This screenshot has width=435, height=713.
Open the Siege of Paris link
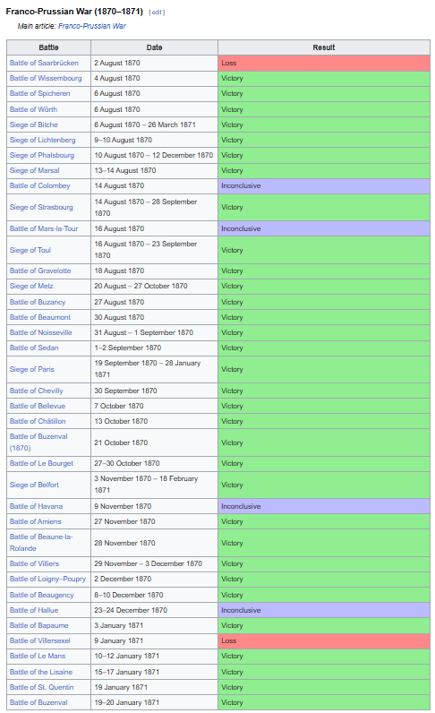(32, 369)
